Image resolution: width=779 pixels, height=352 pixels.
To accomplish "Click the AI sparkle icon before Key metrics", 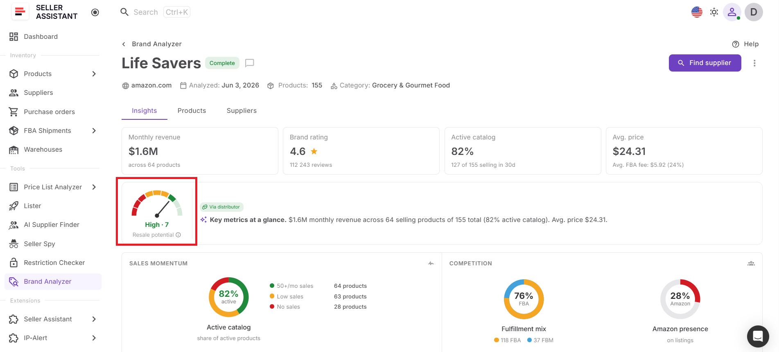I will point(203,220).
